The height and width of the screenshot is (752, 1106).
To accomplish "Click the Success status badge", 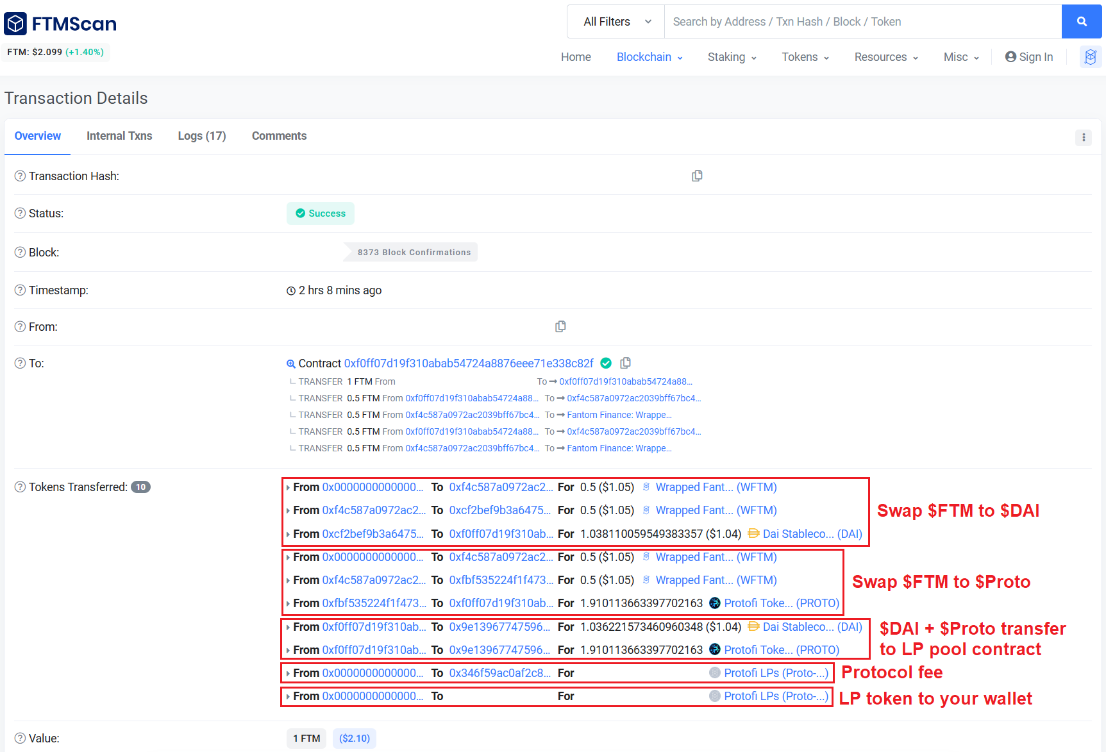I will click(x=321, y=213).
